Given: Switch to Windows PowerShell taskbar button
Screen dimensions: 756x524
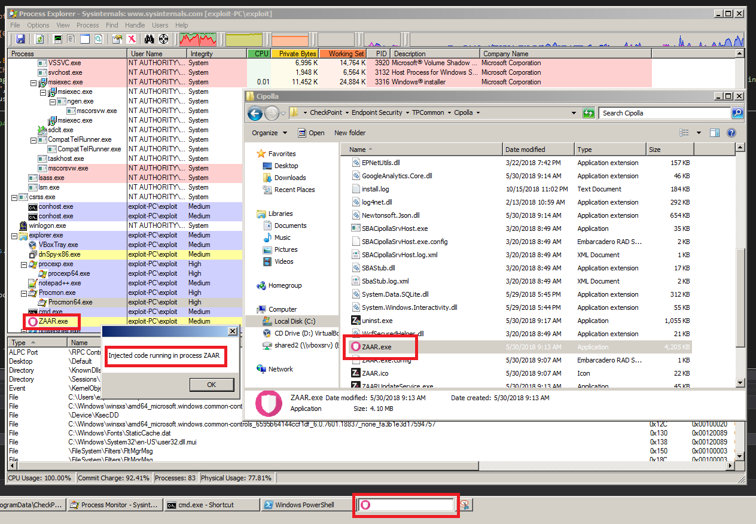Looking at the screenshot, I should point(309,505).
